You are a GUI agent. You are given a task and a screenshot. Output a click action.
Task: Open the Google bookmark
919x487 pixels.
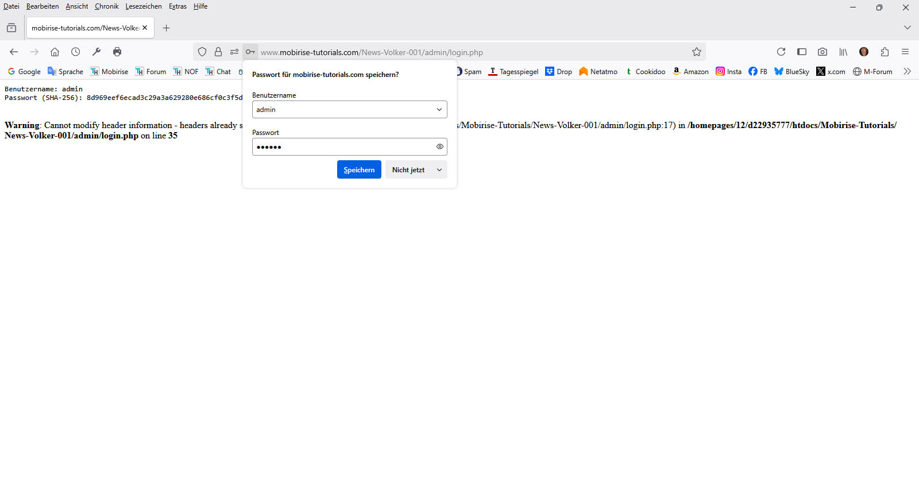[24, 72]
